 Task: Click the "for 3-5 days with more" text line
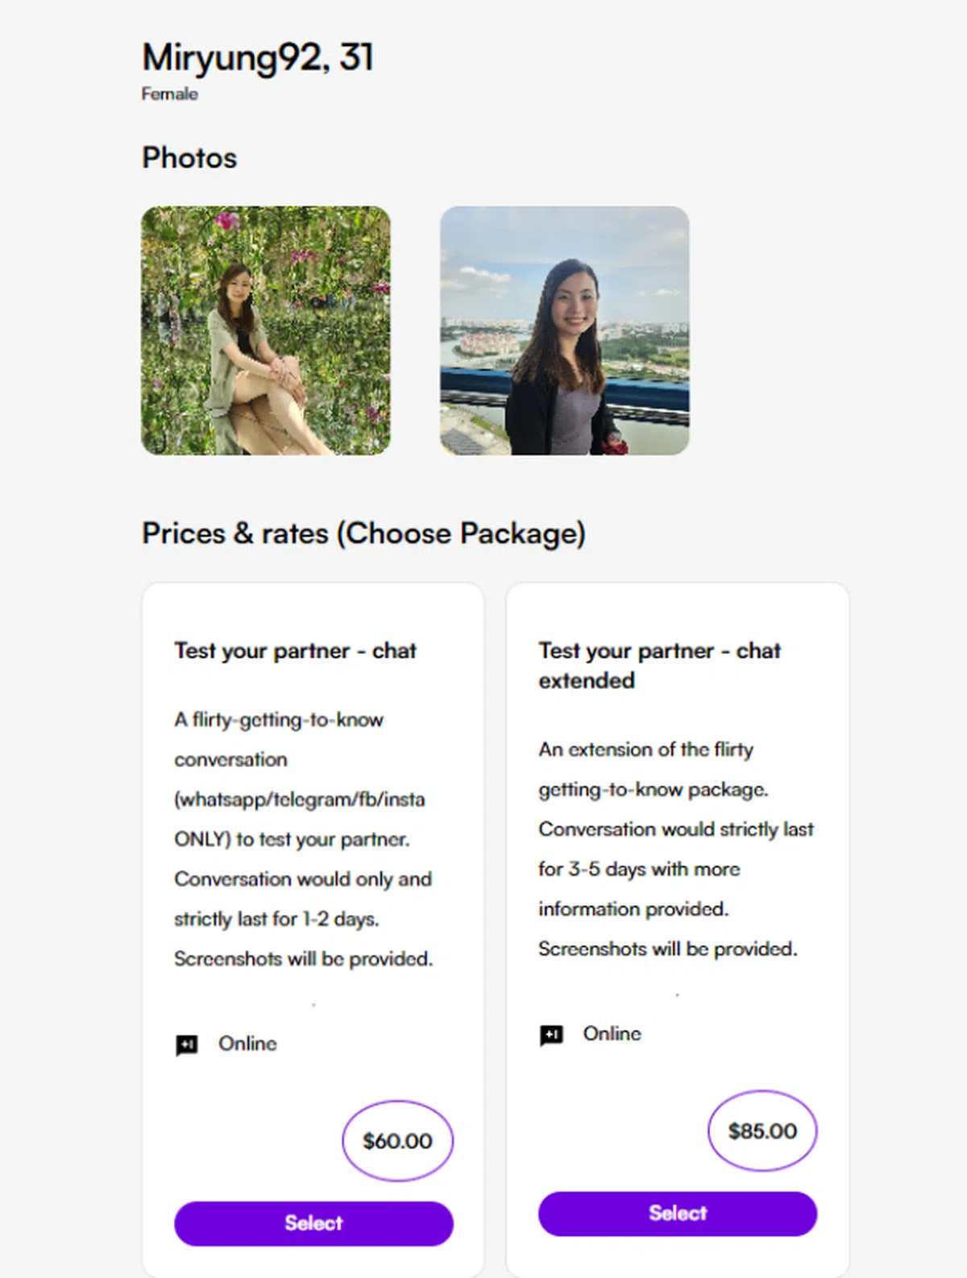[639, 869]
